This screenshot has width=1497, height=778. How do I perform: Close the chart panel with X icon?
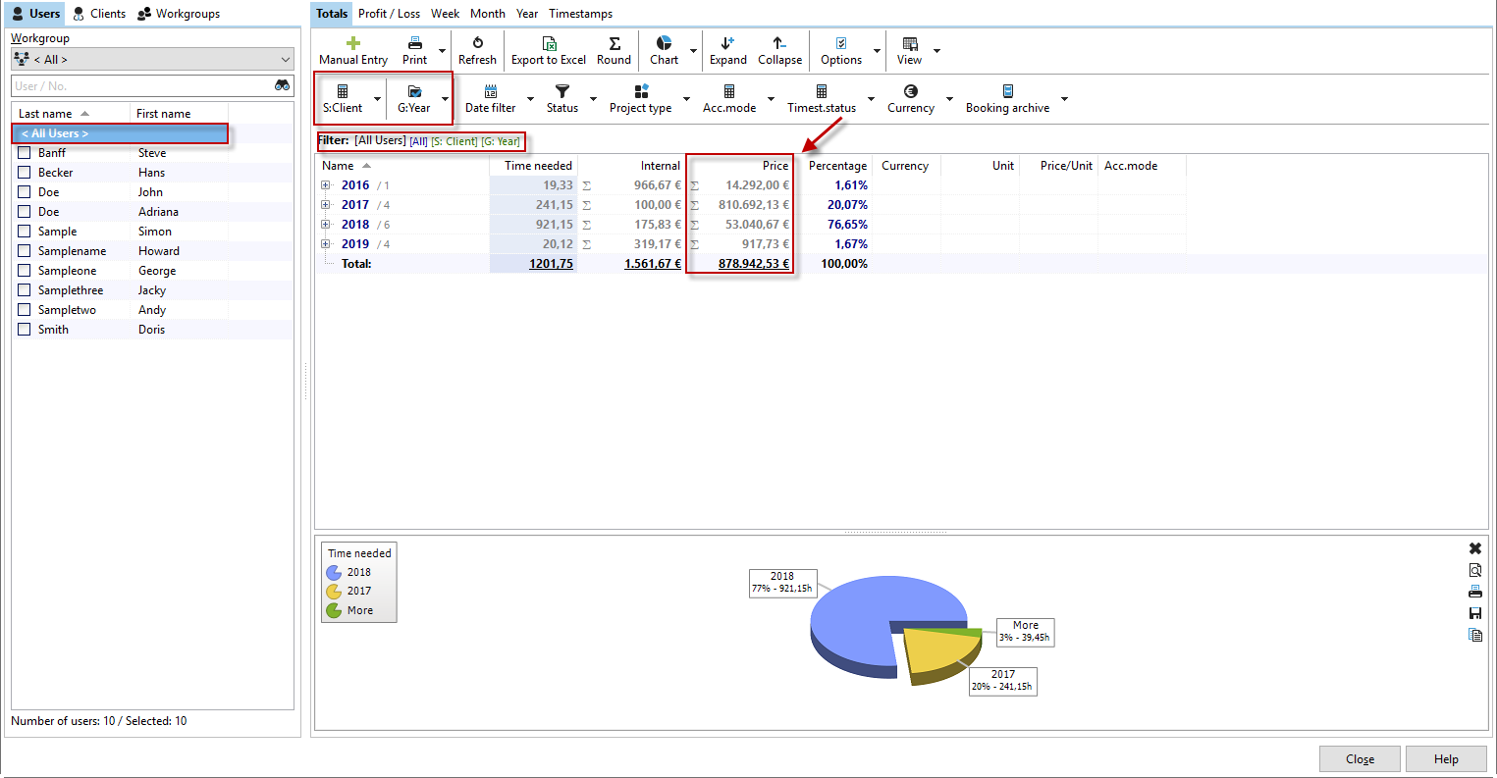pyautogui.click(x=1474, y=548)
